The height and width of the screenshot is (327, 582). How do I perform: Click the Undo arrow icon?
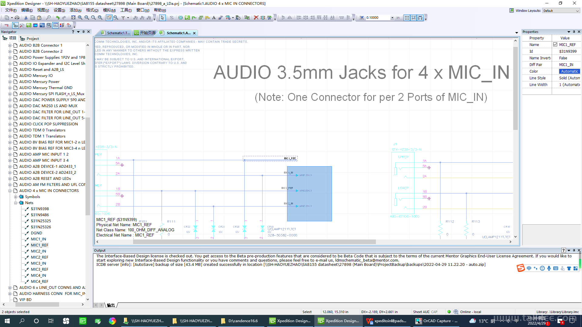(x=58, y=18)
